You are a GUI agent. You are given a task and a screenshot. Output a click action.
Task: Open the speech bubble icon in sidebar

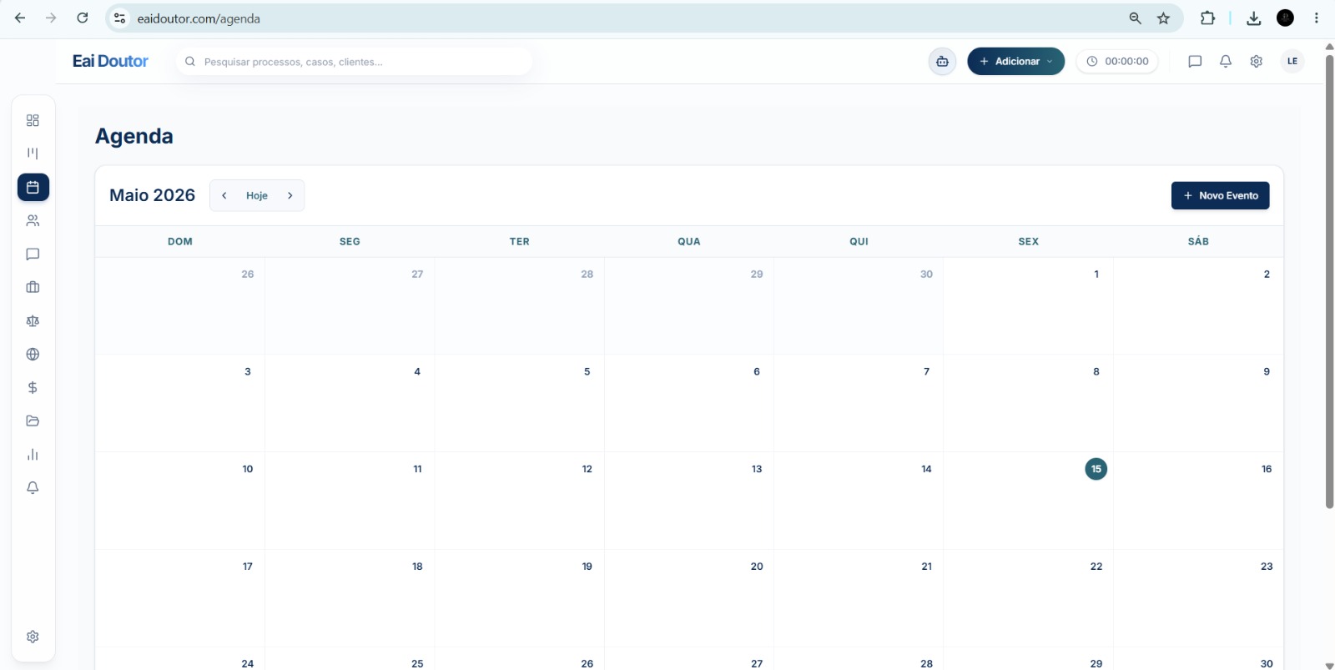pos(33,254)
